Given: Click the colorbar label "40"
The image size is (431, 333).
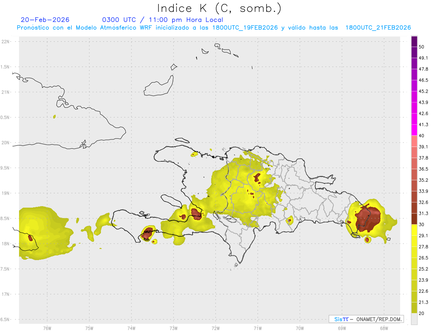Looking at the screenshot, I should click(422, 136).
